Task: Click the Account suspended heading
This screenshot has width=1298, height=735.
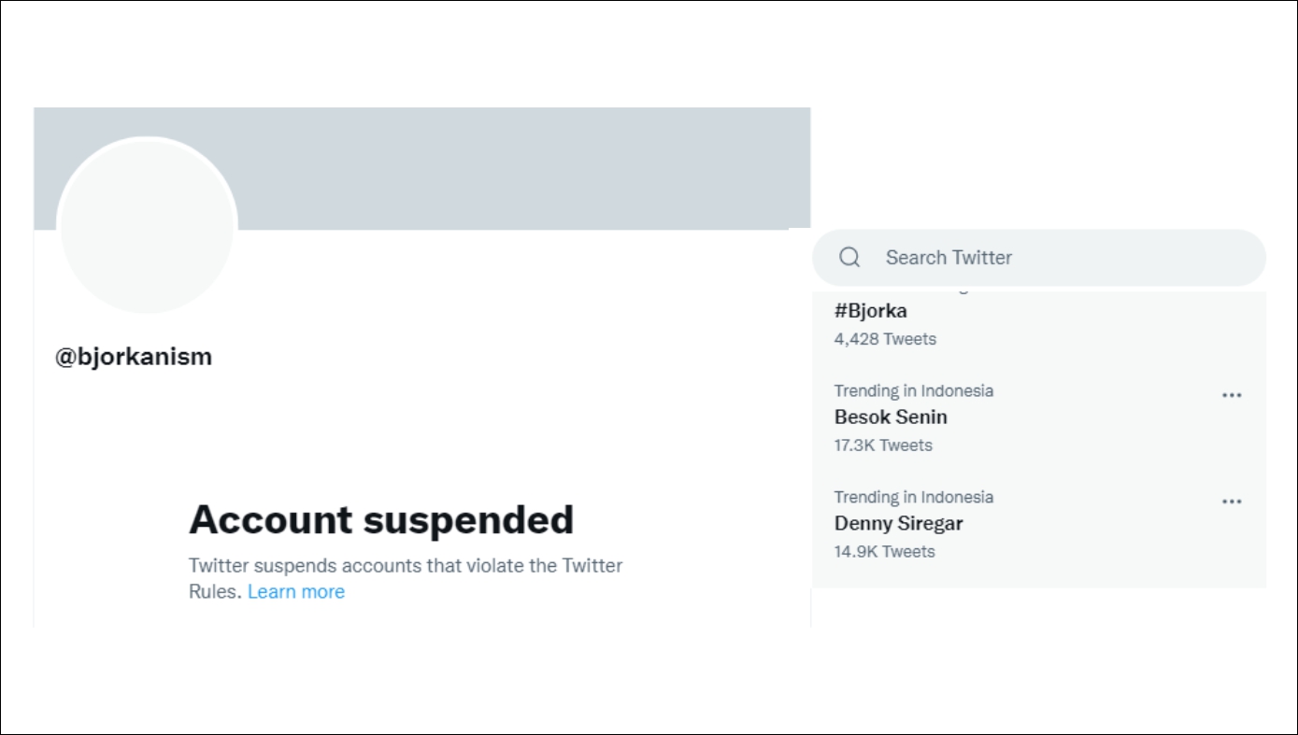Action: 381,520
